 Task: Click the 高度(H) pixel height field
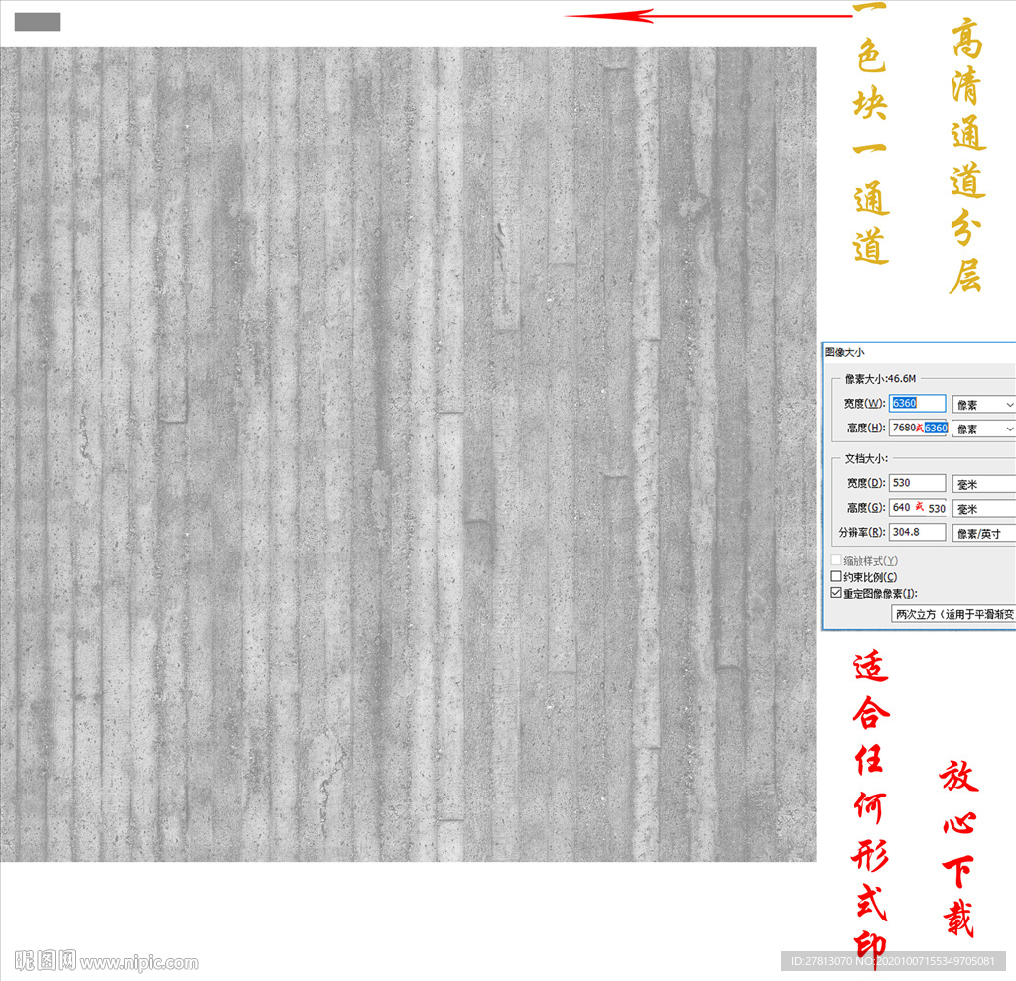coord(918,428)
